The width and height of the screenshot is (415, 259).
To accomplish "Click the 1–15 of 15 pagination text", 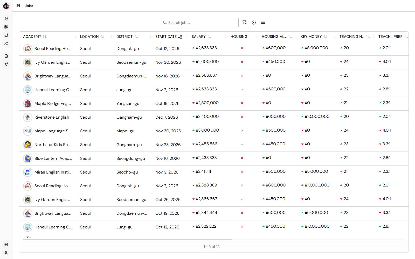I will (212, 247).
